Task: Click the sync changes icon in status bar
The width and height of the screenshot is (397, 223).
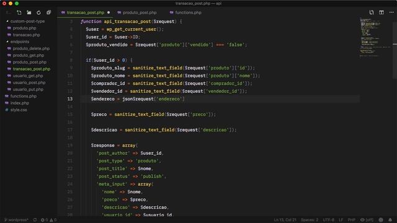Action: click(35, 220)
